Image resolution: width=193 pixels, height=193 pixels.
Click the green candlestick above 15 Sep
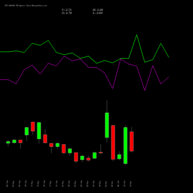pyautogui.click(x=39, y=130)
